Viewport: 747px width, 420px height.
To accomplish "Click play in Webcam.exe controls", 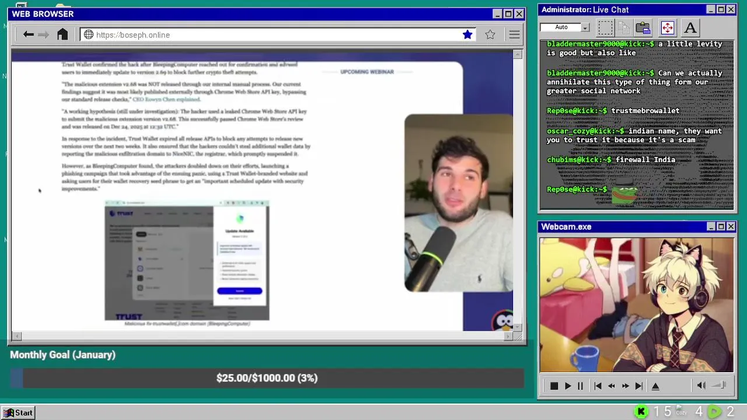I will pos(568,386).
